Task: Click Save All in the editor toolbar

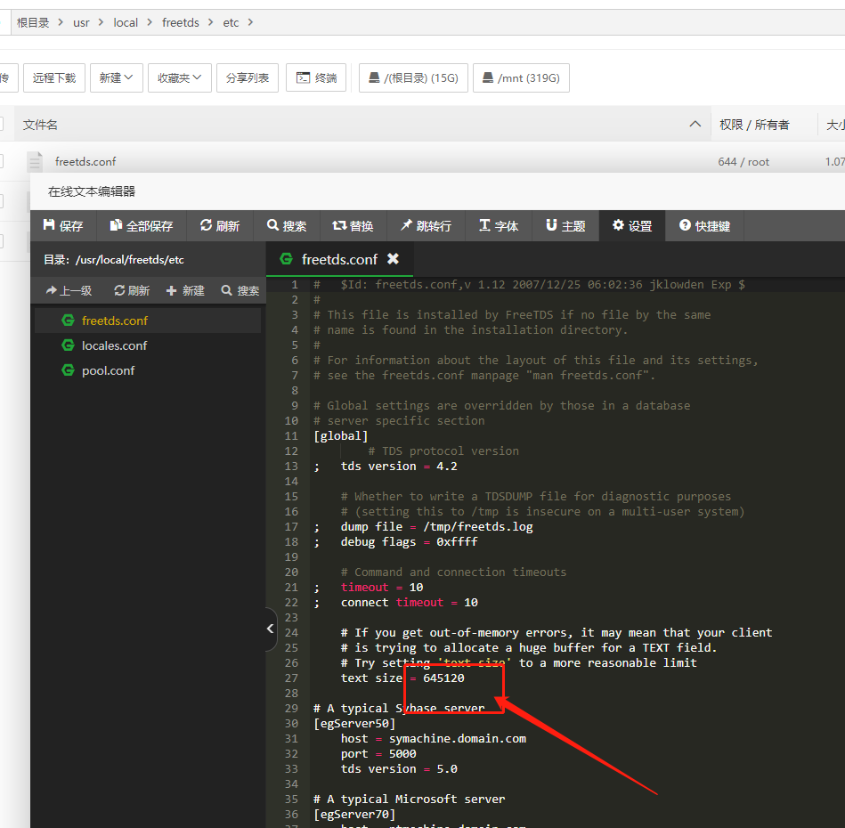Action: point(142,226)
